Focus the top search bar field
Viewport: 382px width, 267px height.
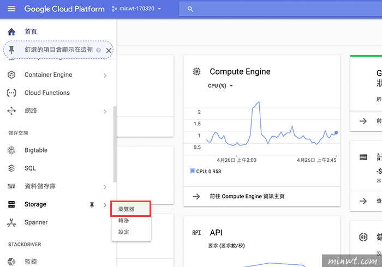click(280, 9)
